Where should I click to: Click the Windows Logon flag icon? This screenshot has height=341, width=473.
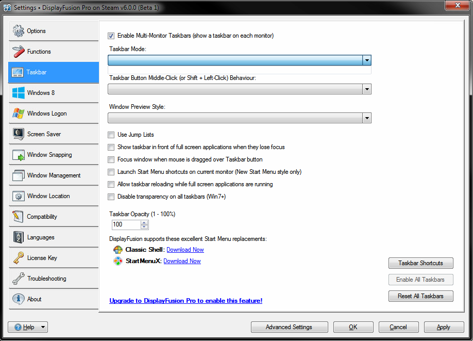[19, 113]
